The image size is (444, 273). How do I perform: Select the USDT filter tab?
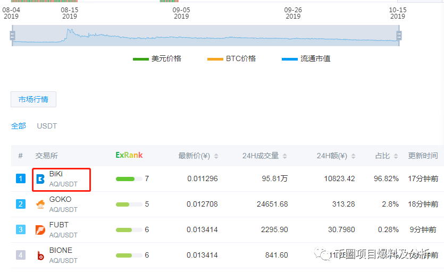(47, 126)
